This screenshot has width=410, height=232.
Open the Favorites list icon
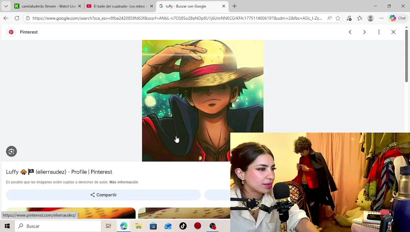pyautogui.click(x=360, y=18)
